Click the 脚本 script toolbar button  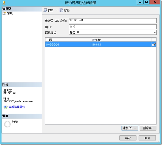[48, 10]
